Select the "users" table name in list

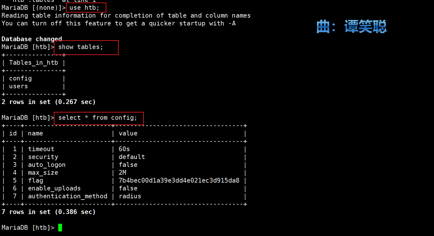[x=18, y=86]
